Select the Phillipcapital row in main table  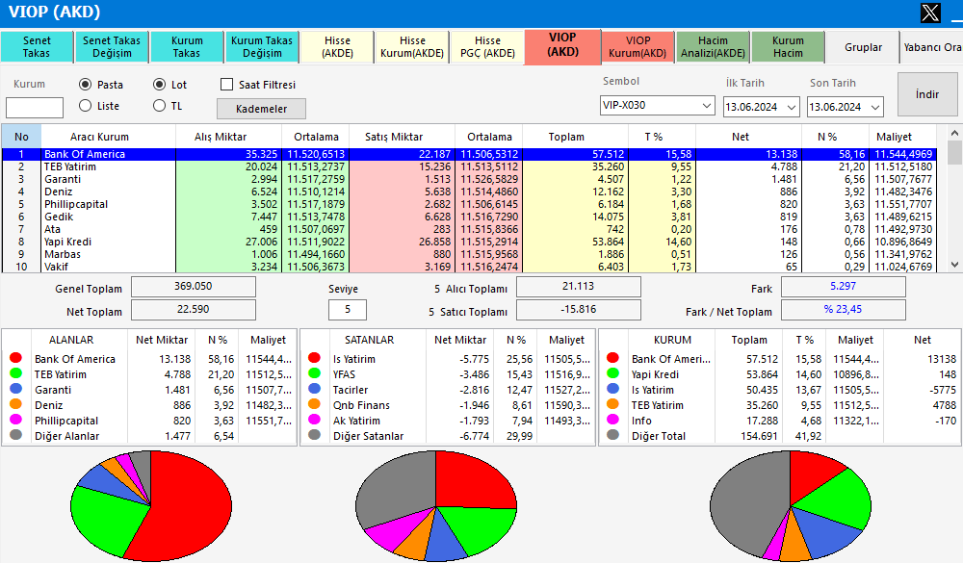click(x=469, y=204)
